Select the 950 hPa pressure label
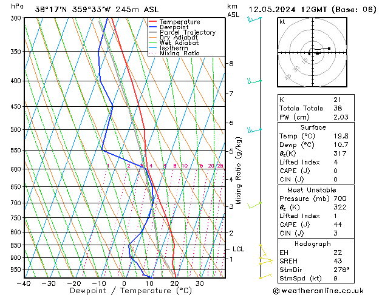Image resolution: width=382 pixels, height=295 pixels. [17, 270]
